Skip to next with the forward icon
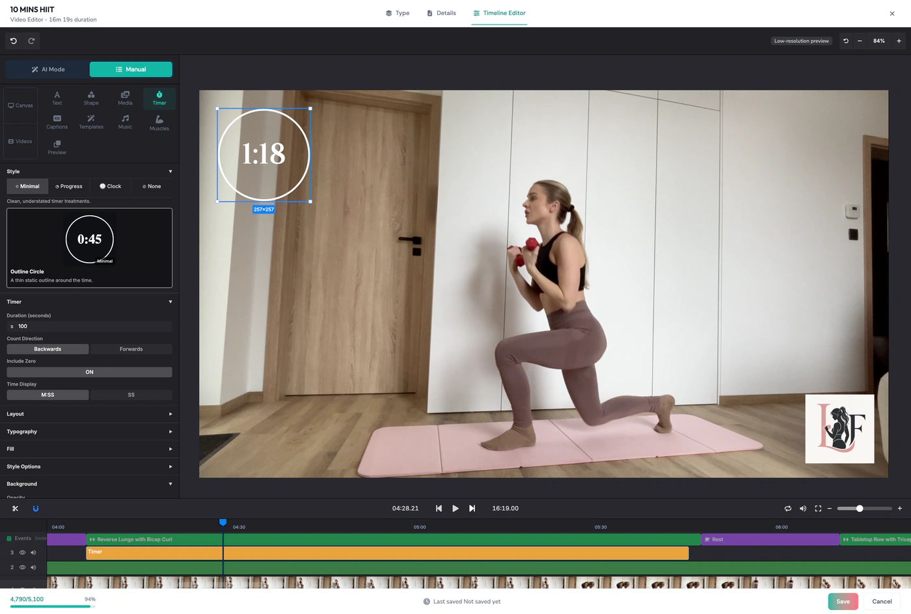 coord(472,509)
